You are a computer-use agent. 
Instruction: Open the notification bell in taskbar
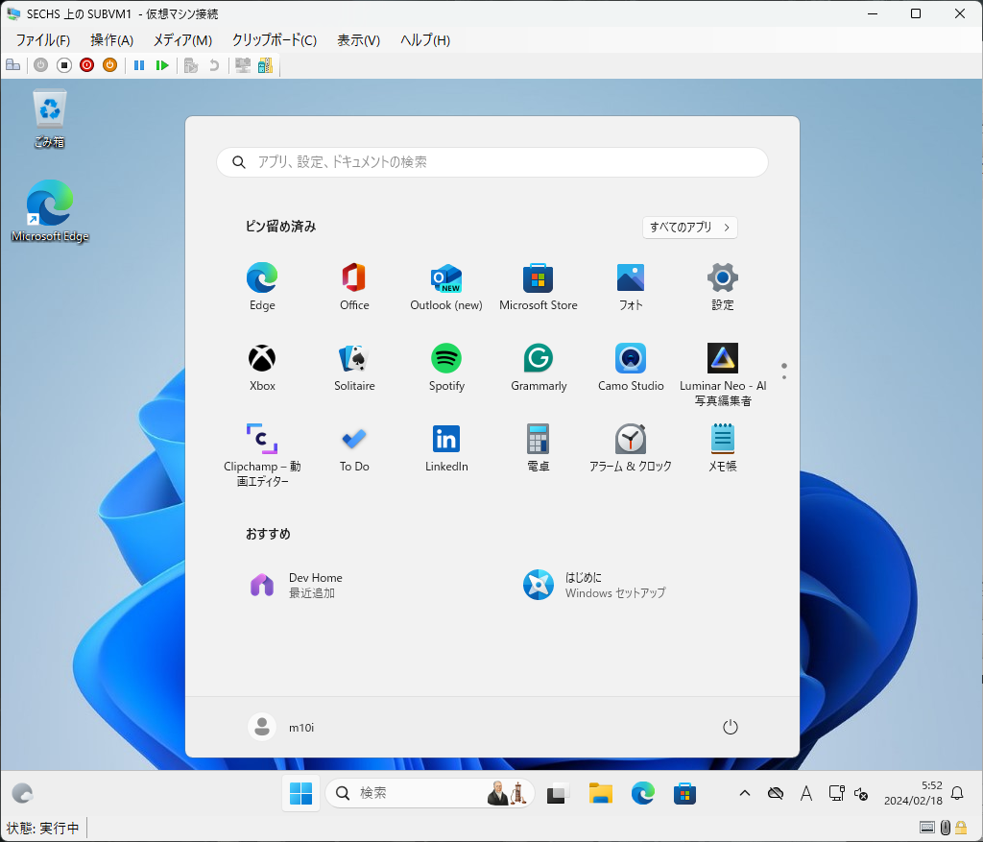pos(957,794)
